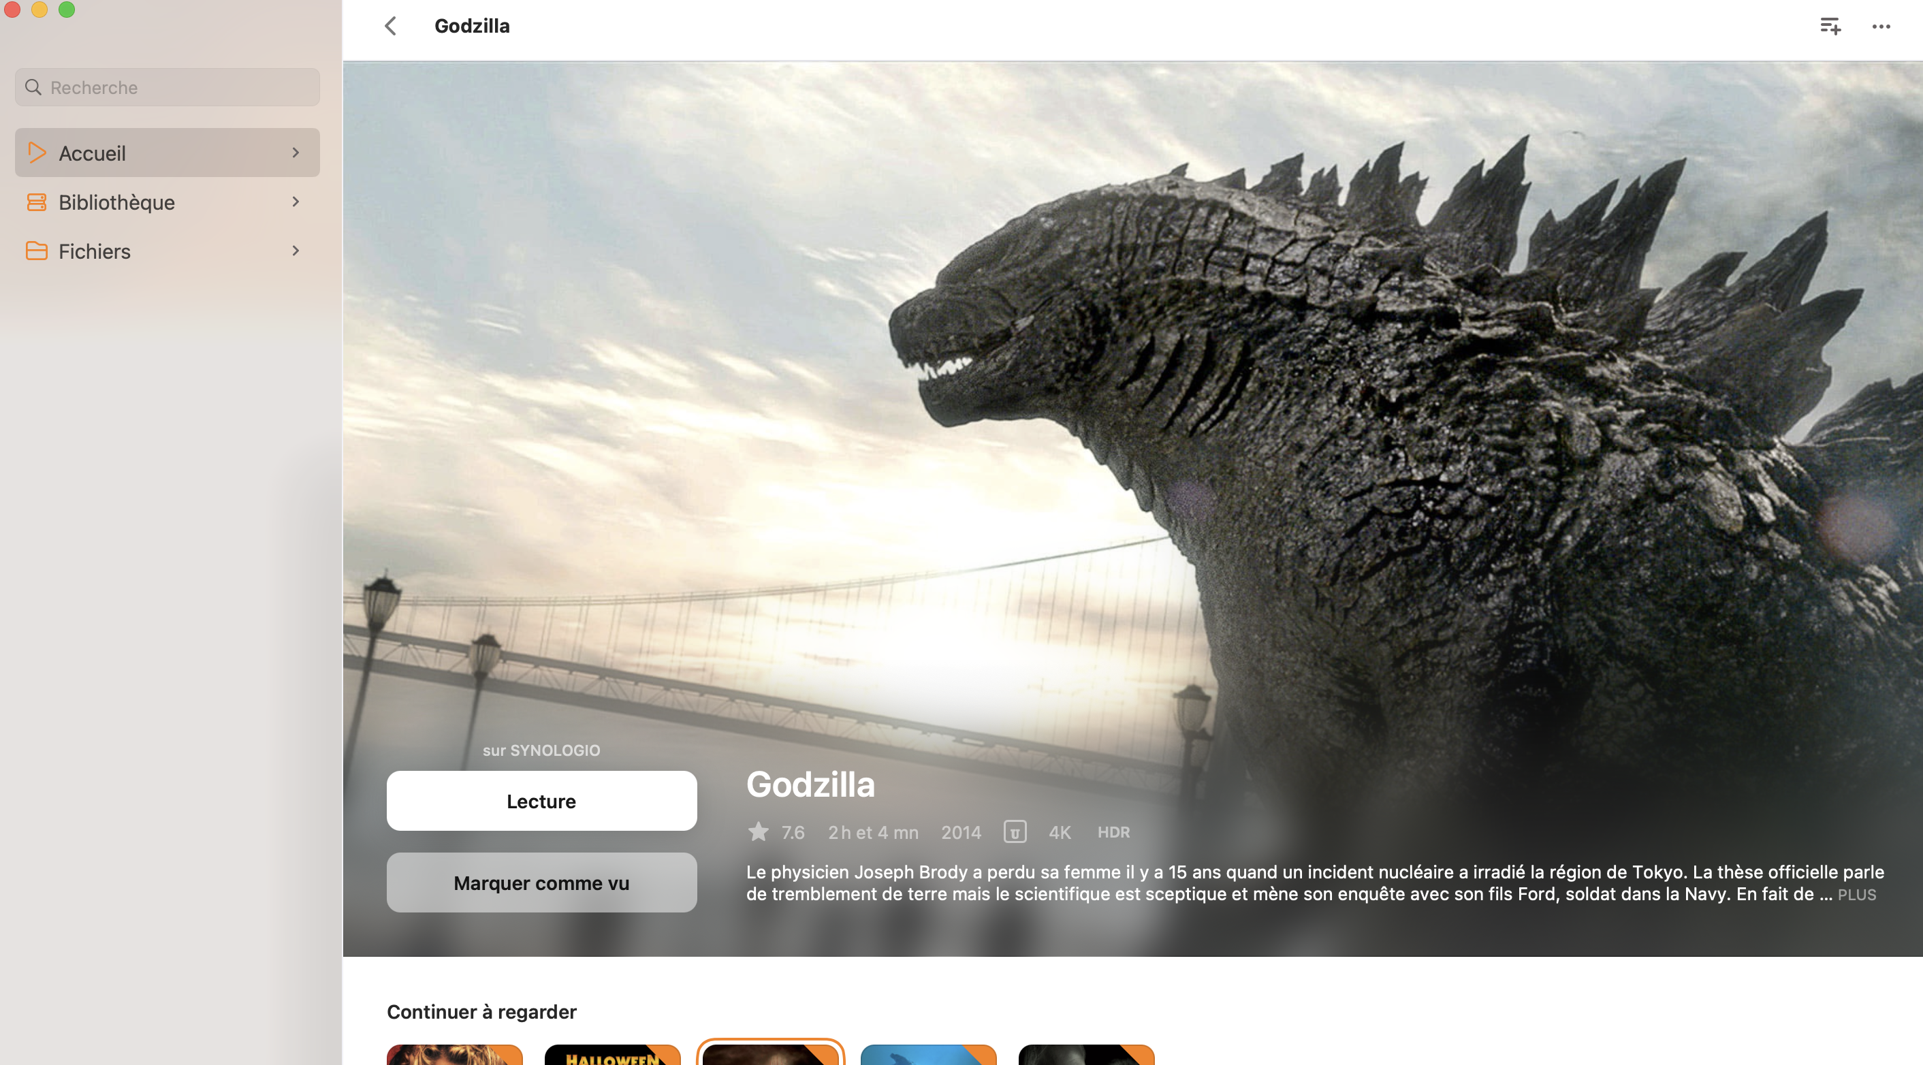1923x1065 pixels.
Task: Expand the Accueil chevron arrow
Action: pyautogui.click(x=296, y=153)
